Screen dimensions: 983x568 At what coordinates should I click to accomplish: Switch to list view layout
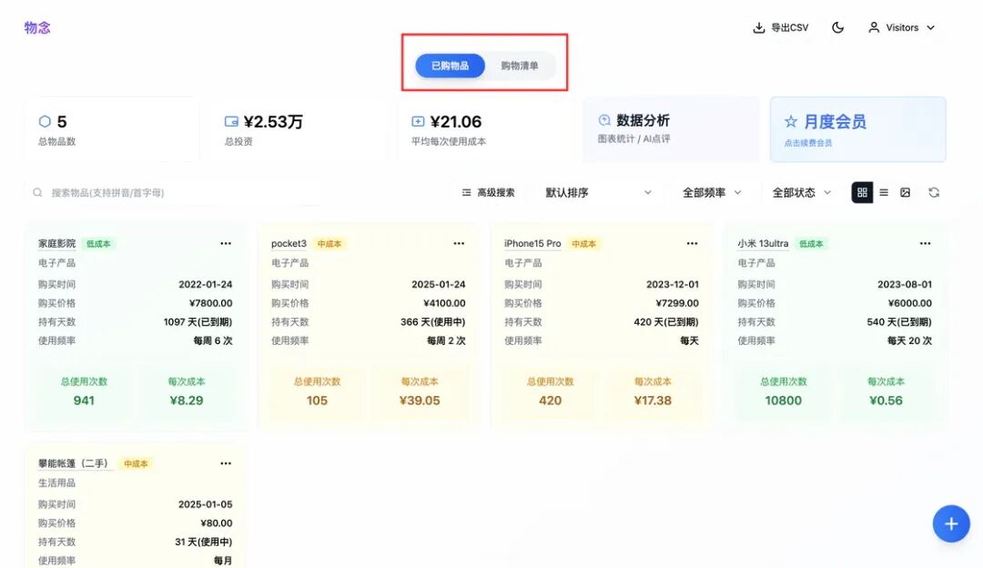pos(884,192)
